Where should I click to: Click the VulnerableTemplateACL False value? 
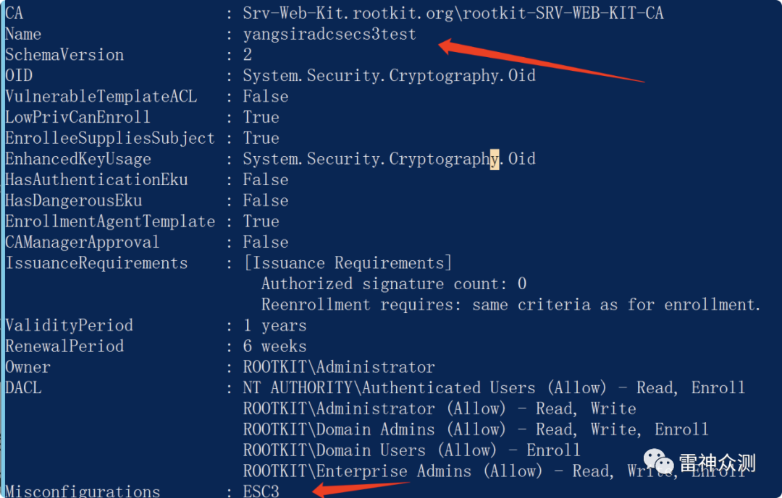coord(265,97)
